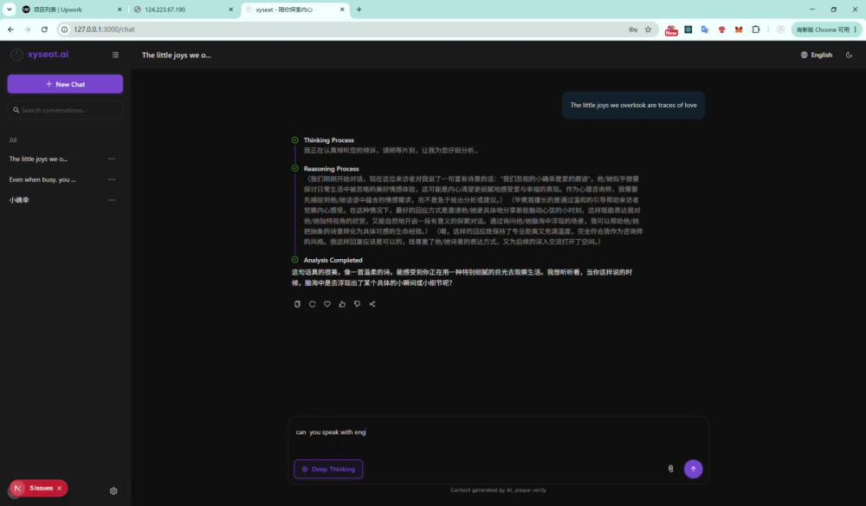Viewport: 866px width, 506px height.
Task: Collapse the Reasoning Process section
Action: [x=331, y=168]
